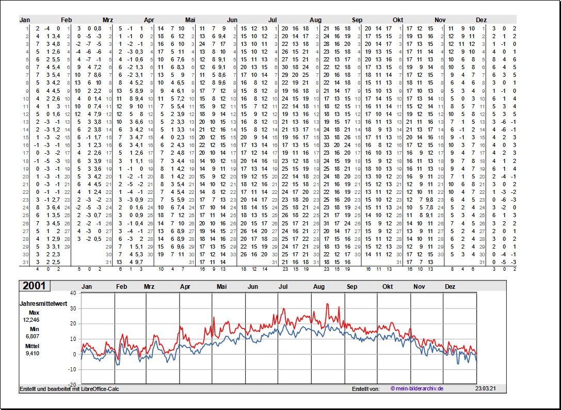Click the Mai header in the data table

coord(190,20)
